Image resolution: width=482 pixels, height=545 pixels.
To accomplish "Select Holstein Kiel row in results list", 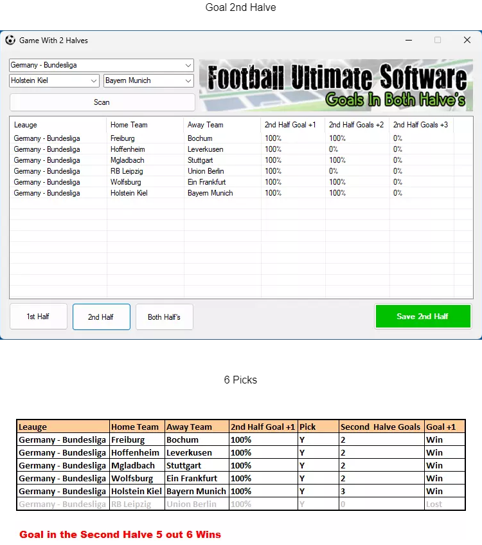I will click(x=241, y=193).
